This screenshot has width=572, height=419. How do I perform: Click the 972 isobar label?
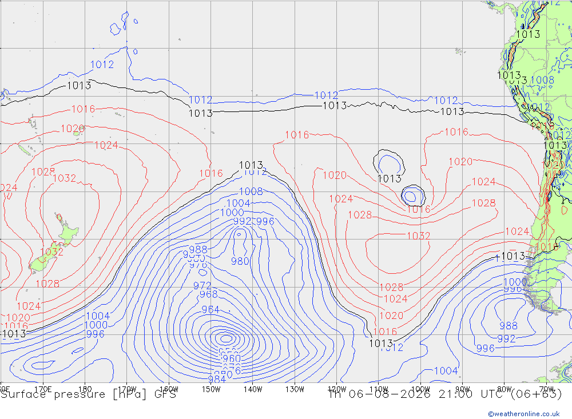[x=202, y=286]
